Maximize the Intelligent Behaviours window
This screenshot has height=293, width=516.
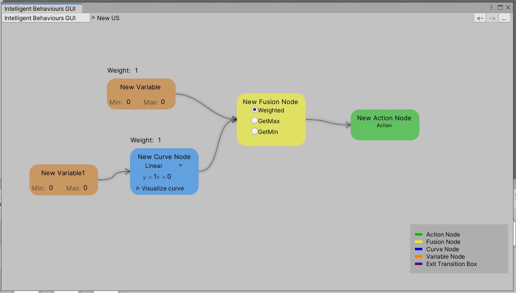tap(500, 7)
